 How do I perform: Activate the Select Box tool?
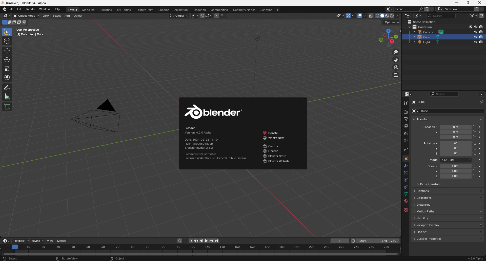(x=7, y=32)
